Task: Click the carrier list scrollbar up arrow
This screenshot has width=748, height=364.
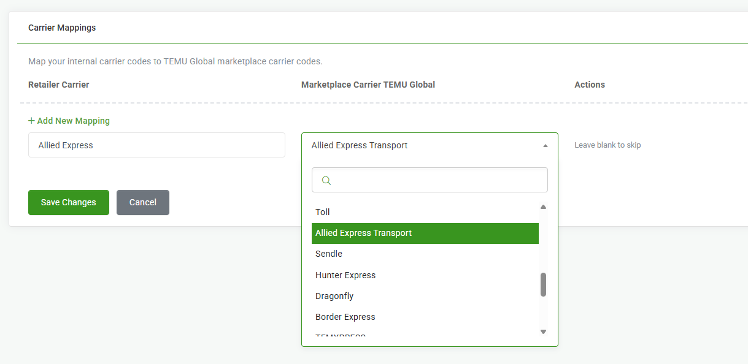Action: pyautogui.click(x=543, y=207)
